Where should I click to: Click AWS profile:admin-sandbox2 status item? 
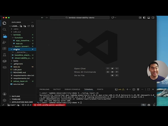click(49, 105)
